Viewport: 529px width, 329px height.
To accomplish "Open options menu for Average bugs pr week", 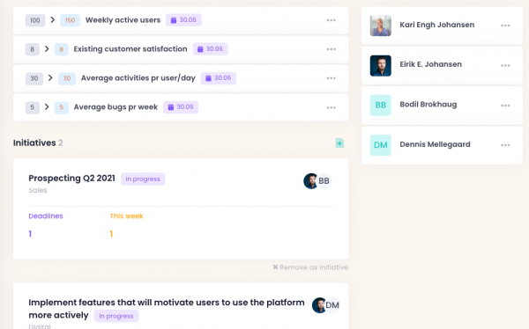I will tap(331, 107).
